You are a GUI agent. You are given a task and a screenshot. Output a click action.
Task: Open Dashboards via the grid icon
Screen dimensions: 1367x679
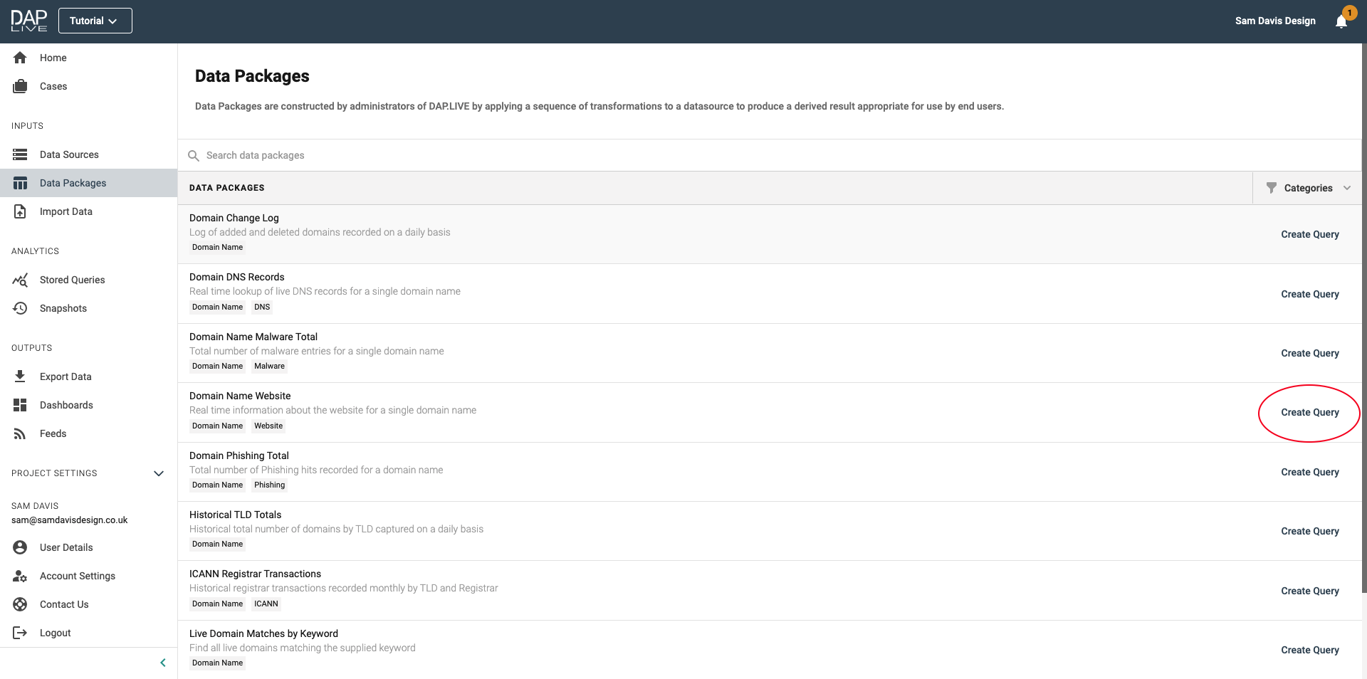tap(20, 405)
